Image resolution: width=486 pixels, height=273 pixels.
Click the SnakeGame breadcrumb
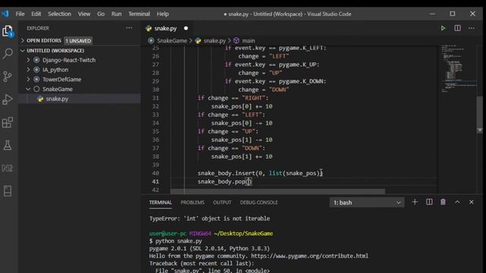click(172, 40)
